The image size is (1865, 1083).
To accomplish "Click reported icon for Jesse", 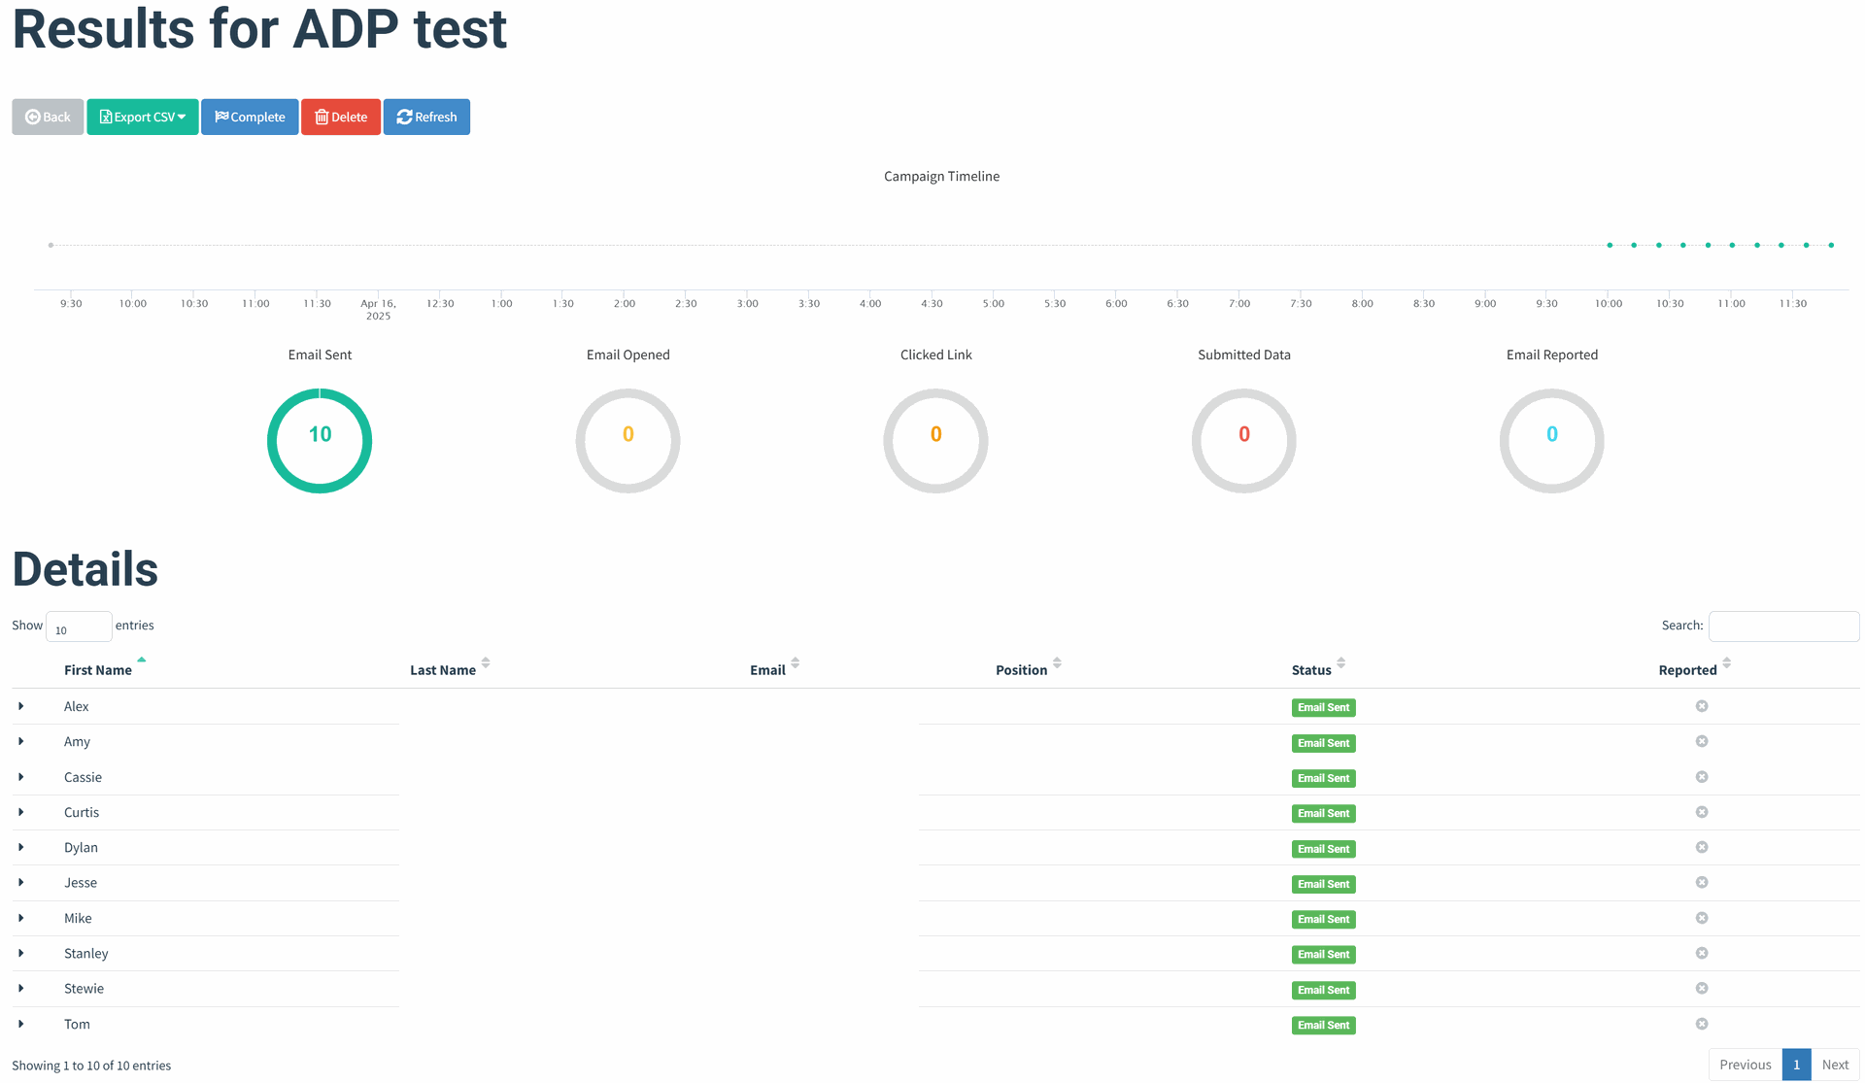I will click(1702, 882).
